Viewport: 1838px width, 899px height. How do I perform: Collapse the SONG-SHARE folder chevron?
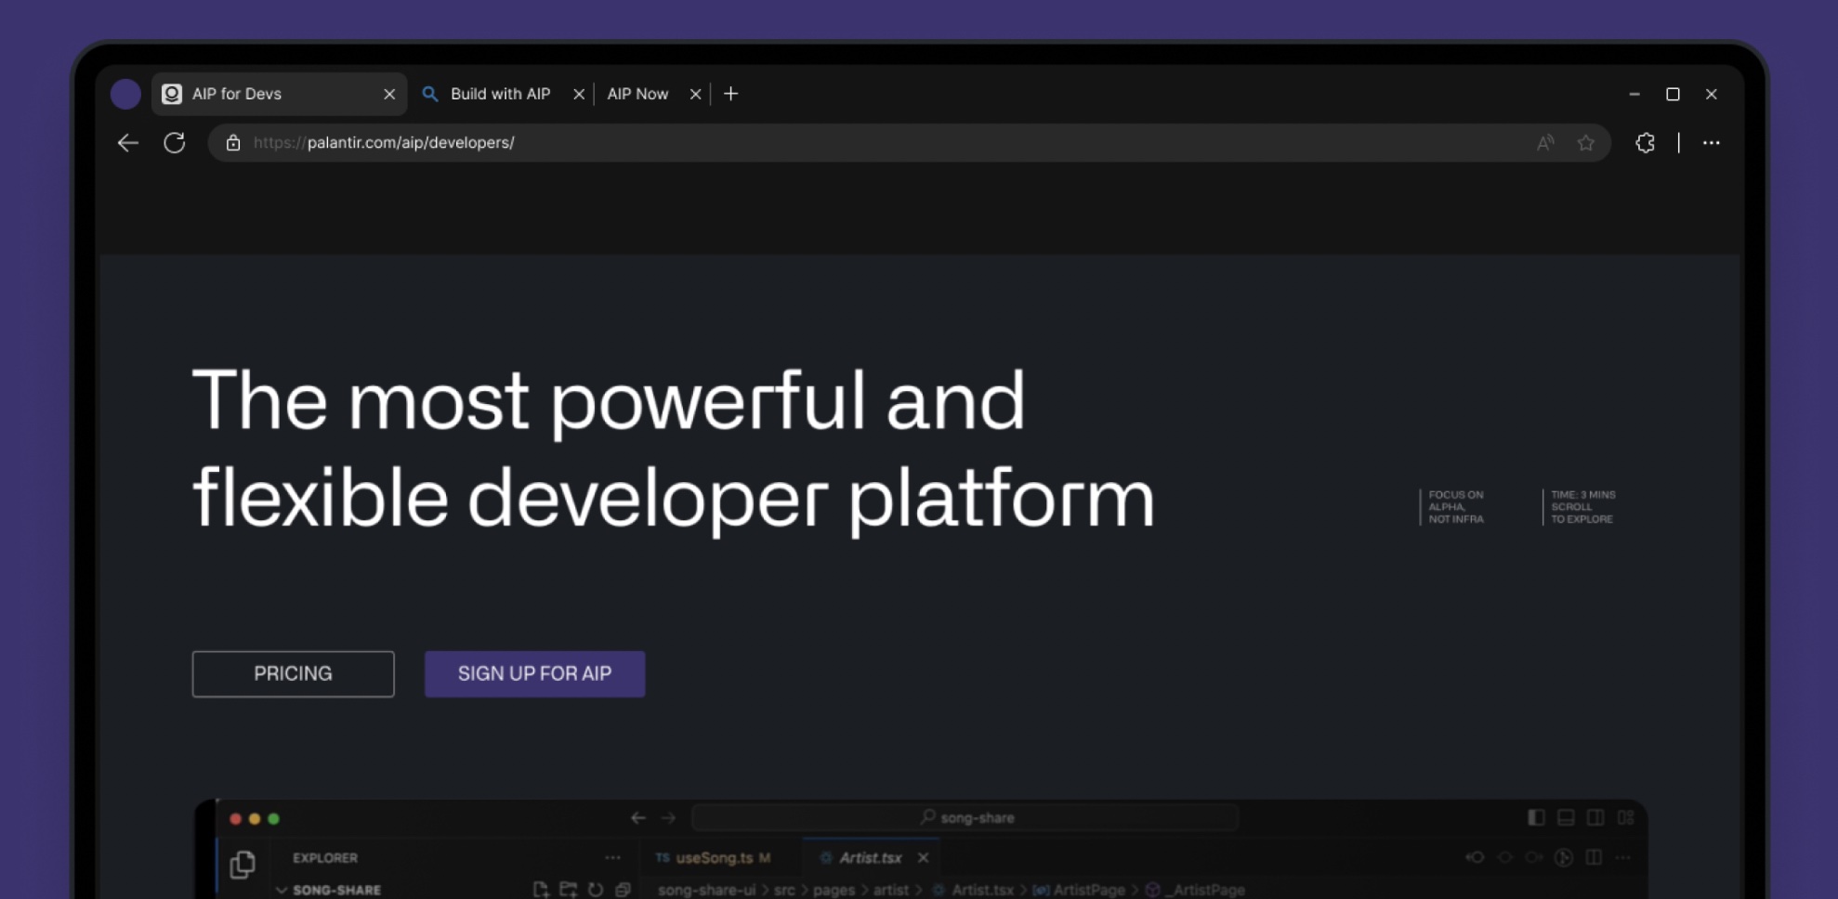pos(281,891)
